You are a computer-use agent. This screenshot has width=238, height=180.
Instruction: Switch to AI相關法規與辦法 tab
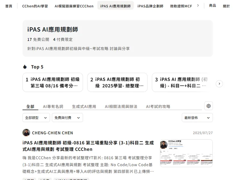121,106
